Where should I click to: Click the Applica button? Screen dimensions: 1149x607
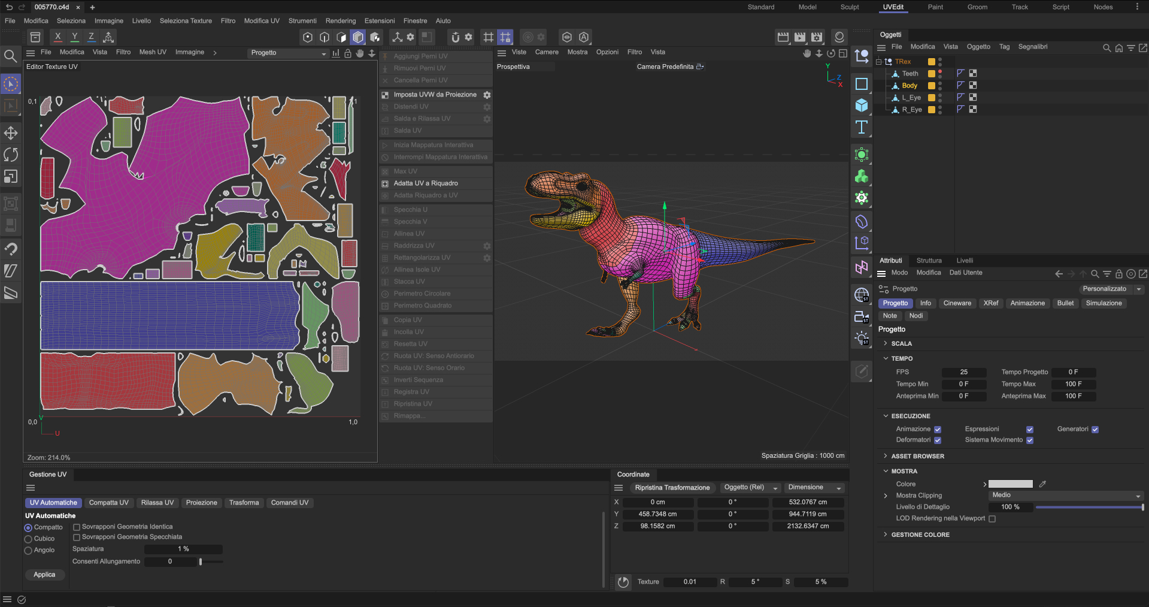point(44,575)
